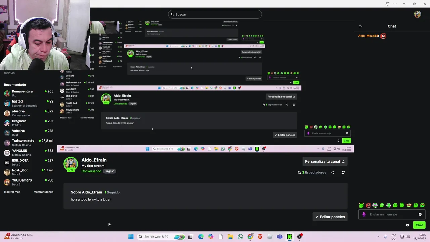Click Aldo_Efrain channel avatar with LIVE badge
Screen dimensions: 430x242
tap(71, 164)
